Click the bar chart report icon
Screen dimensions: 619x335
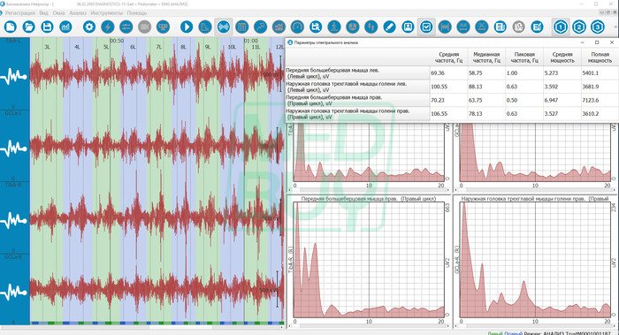point(65,27)
